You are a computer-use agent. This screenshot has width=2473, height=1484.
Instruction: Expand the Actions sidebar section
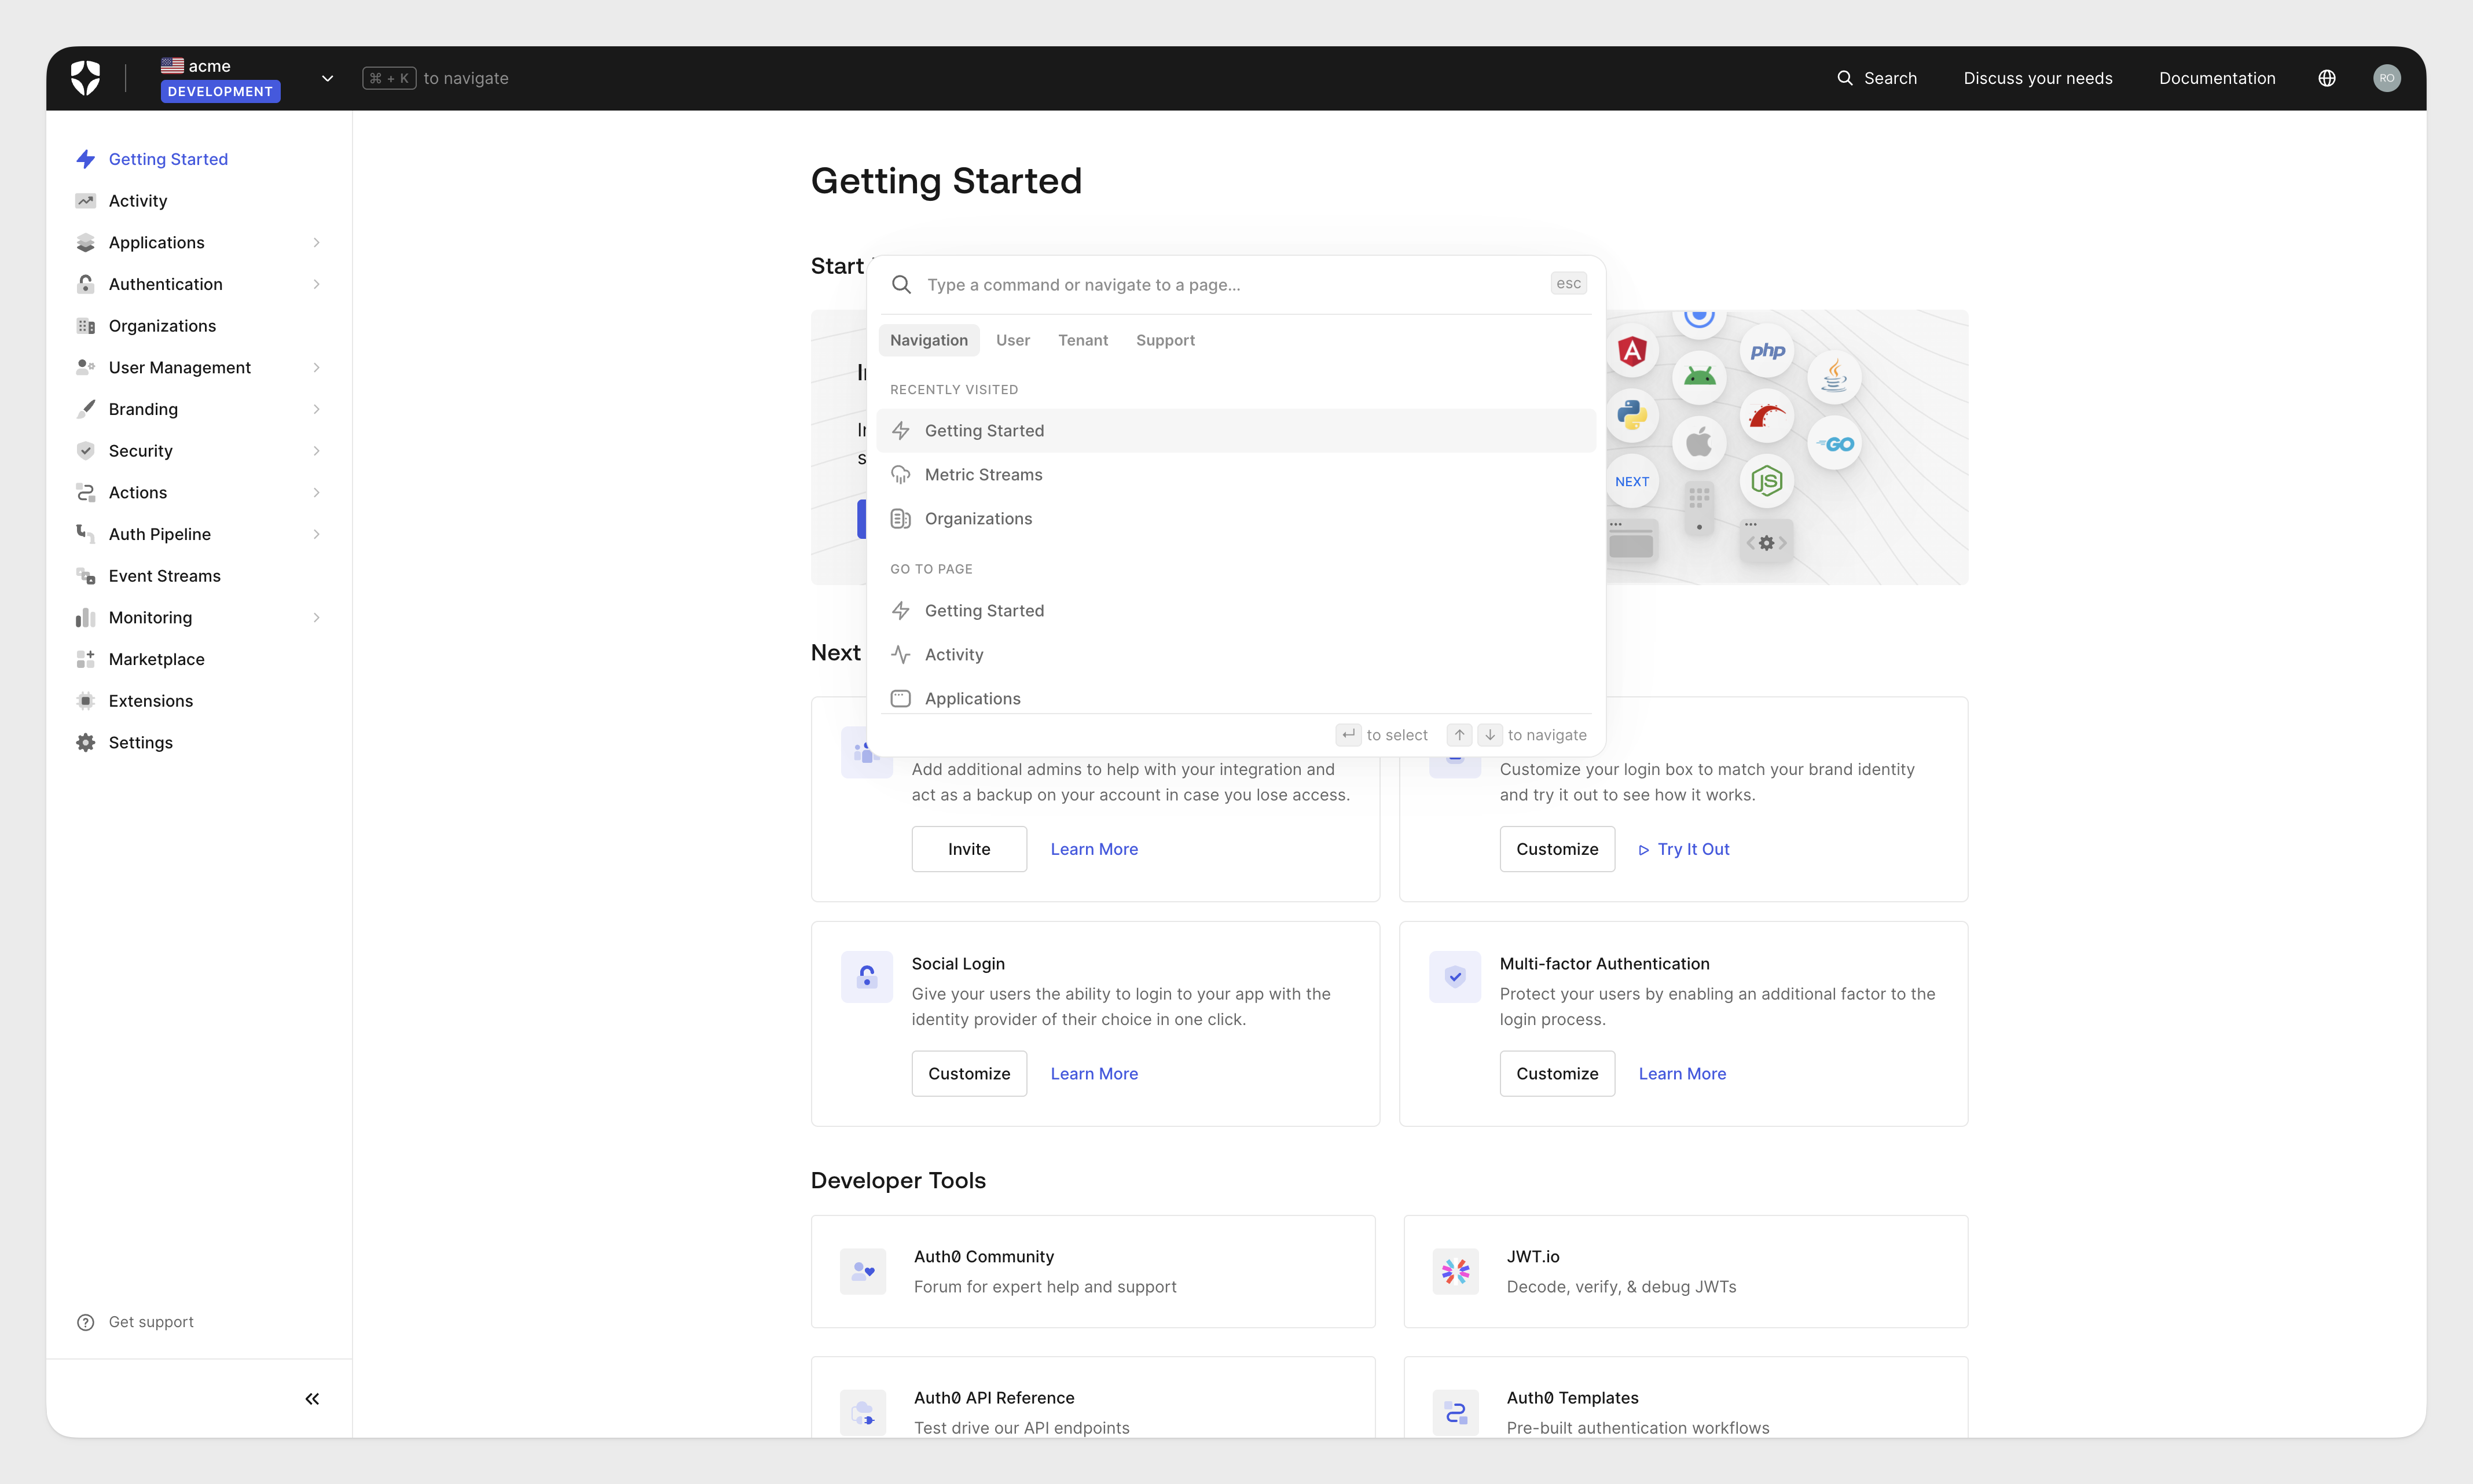(316, 493)
